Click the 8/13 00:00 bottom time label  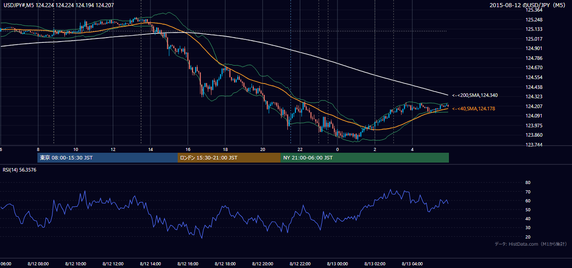tap(337, 264)
